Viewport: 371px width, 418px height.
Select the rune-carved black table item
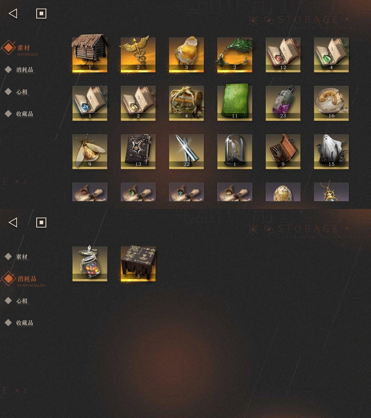click(x=138, y=264)
